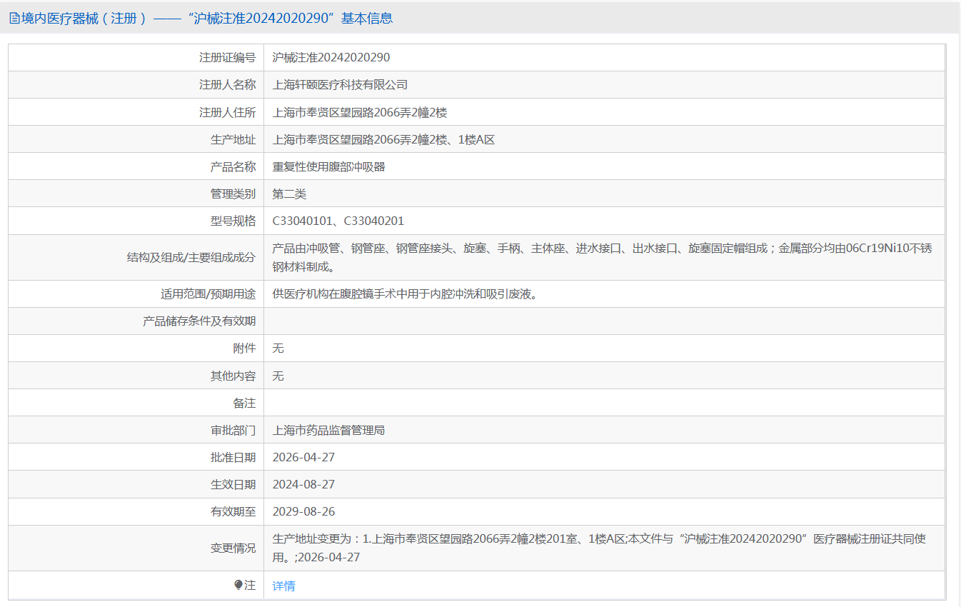Click the 产品名称 label

pos(233,166)
